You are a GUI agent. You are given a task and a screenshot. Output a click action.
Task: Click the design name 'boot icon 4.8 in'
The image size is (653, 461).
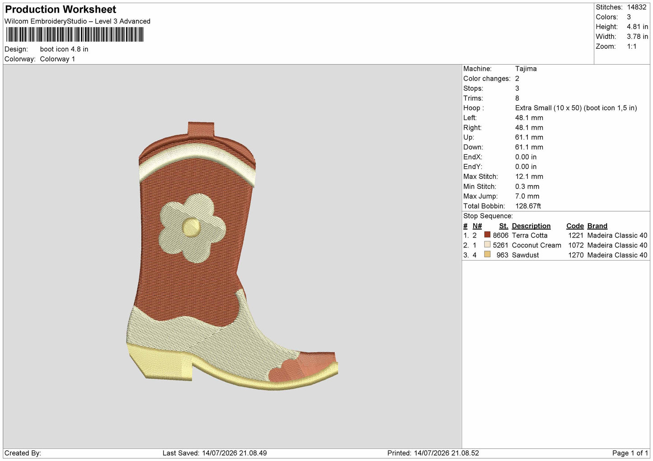pos(64,49)
